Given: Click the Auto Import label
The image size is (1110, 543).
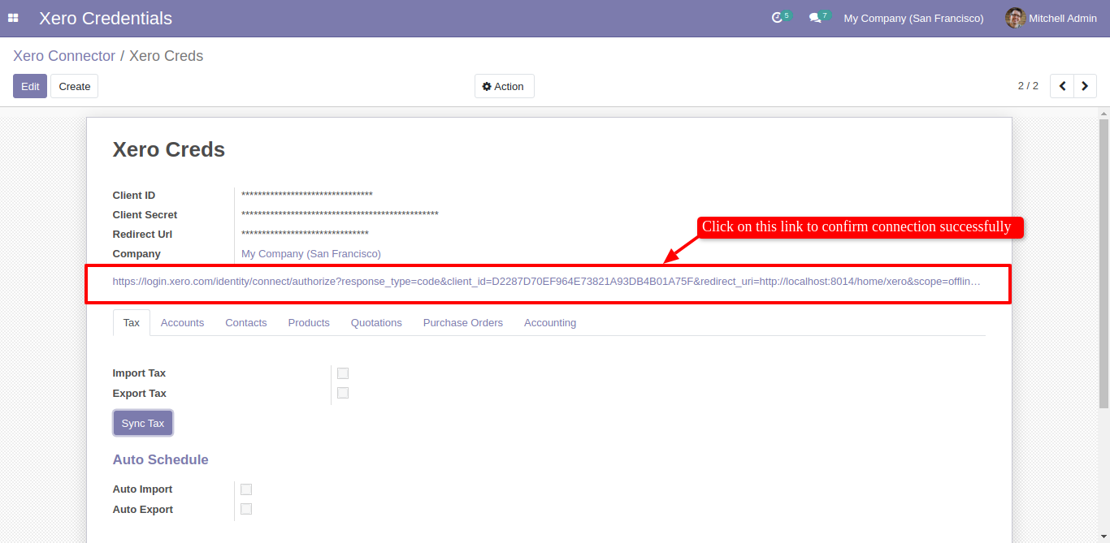Looking at the screenshot, I should click(x=143, y=489).
